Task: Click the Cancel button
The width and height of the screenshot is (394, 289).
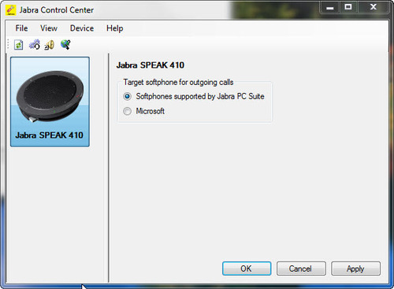Action: coord(301,269)
